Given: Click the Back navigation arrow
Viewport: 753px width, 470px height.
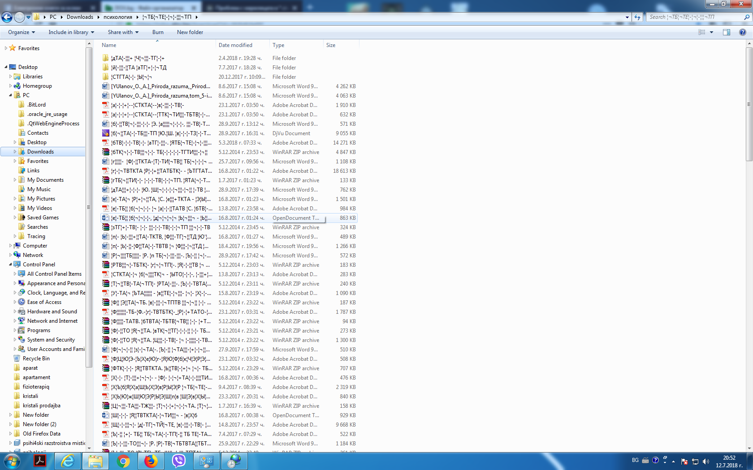Looking at the screenshot, I should pos(7,17).
